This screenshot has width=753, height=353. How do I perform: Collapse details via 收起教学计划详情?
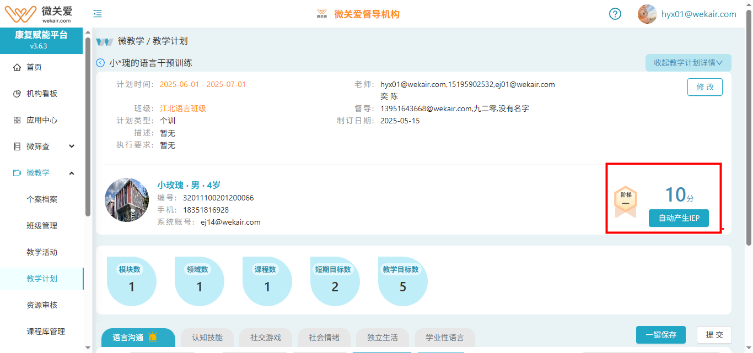pos(688,63)
